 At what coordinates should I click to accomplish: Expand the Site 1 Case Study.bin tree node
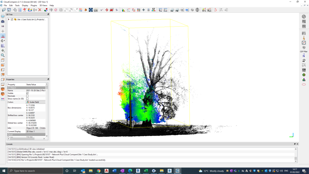click(x=9, y=19)
